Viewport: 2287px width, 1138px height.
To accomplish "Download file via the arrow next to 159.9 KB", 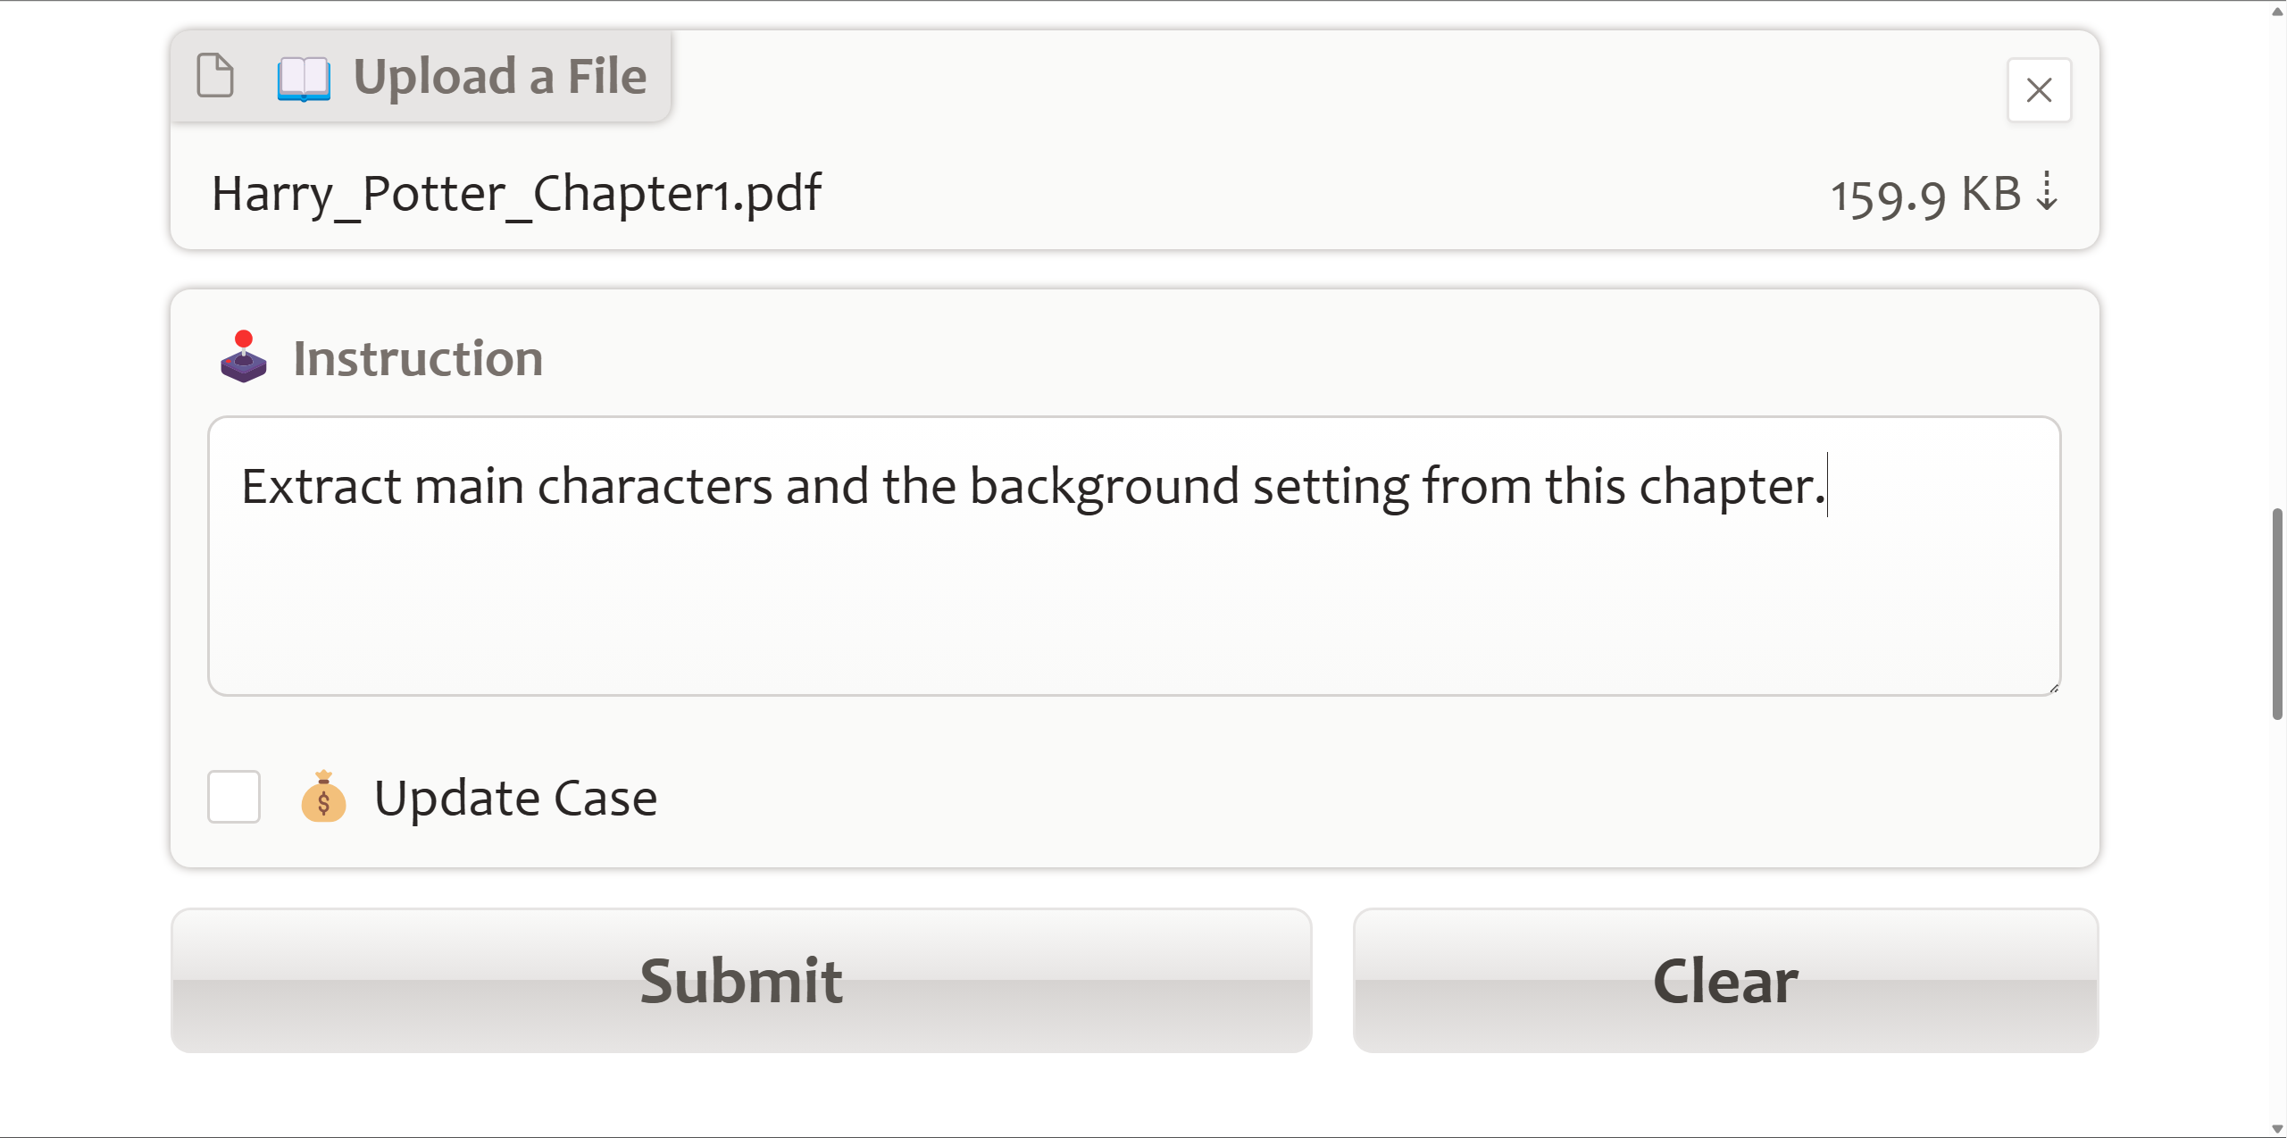I will 2048,192.
